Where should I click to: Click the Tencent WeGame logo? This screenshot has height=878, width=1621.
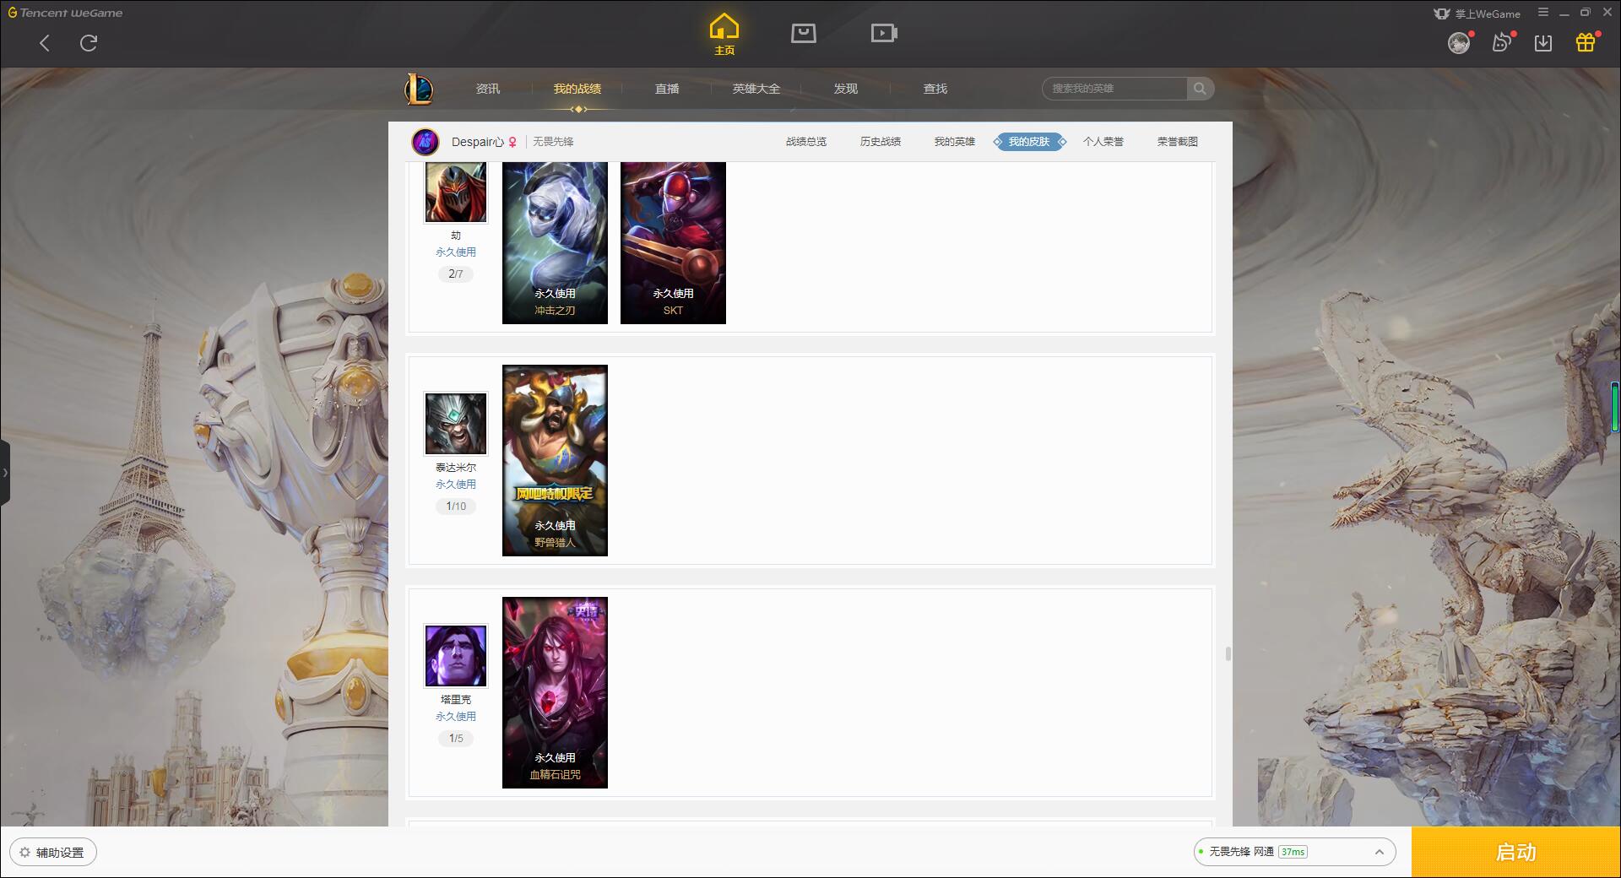65,13
